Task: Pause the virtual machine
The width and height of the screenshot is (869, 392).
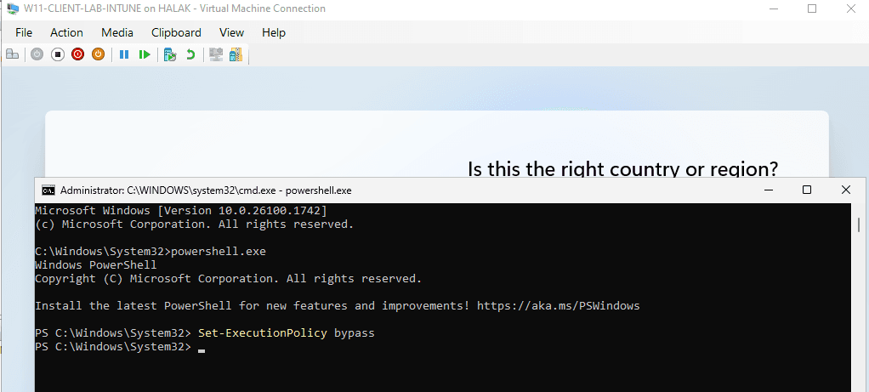Action: [124, 54]
